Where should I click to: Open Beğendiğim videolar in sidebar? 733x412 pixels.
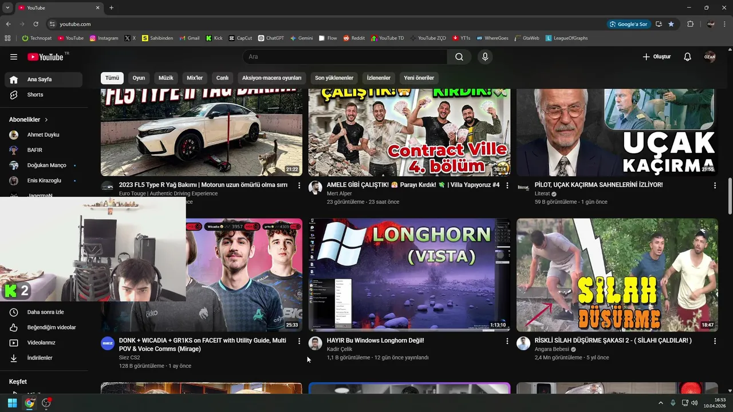coord(44,327)
